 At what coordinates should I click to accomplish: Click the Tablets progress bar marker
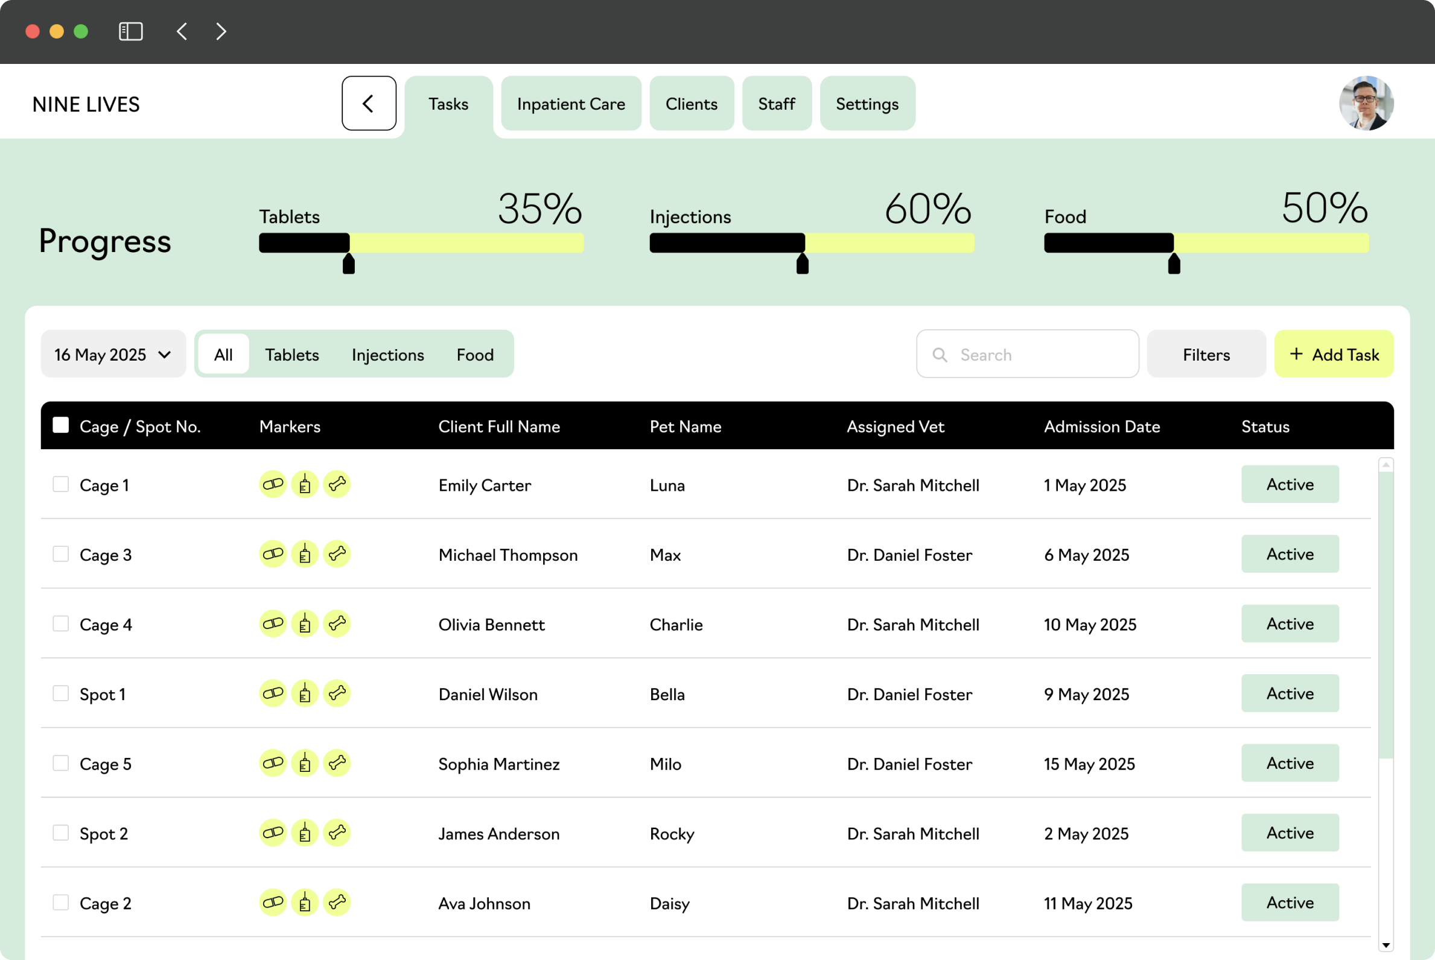coord(349,264)
